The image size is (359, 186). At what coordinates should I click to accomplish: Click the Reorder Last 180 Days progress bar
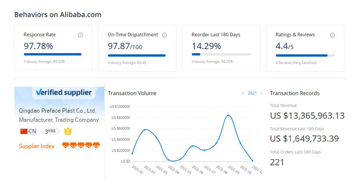(x=221, y=54)
